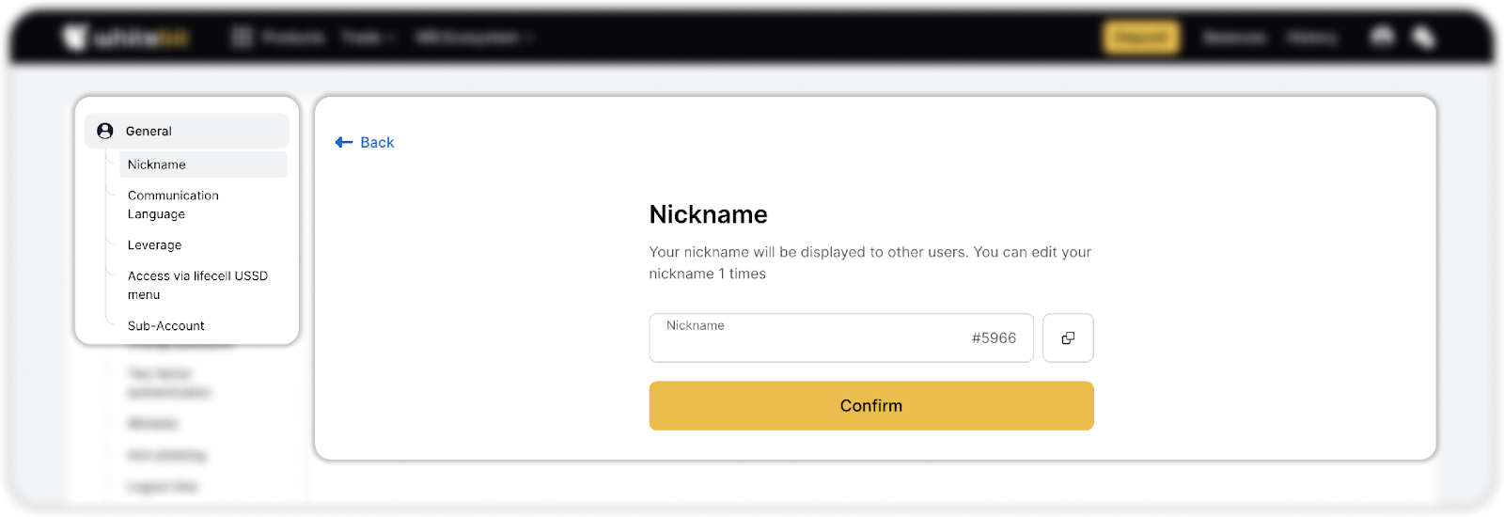Click the support headset icon in header
The height and width of the screenshot is (517, 1504).
tap(1382, 37)
